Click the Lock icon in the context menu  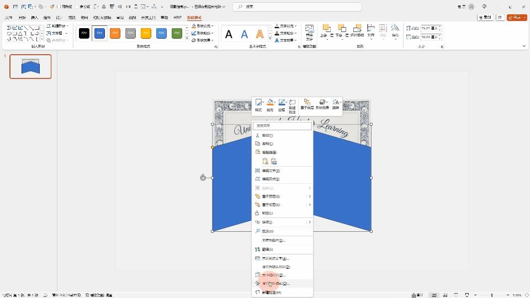[x=257, y=213]
